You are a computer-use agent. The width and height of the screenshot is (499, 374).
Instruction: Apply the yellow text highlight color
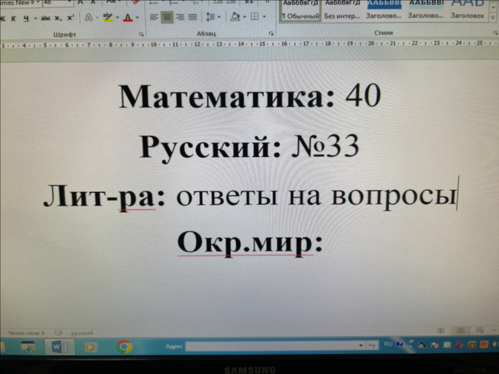pos(108,17)
